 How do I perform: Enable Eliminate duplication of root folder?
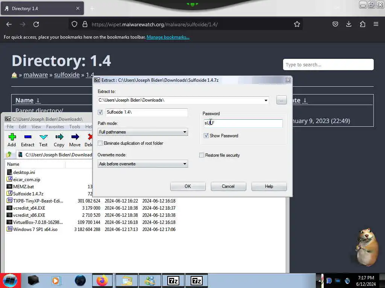click(x=100, y=143)
